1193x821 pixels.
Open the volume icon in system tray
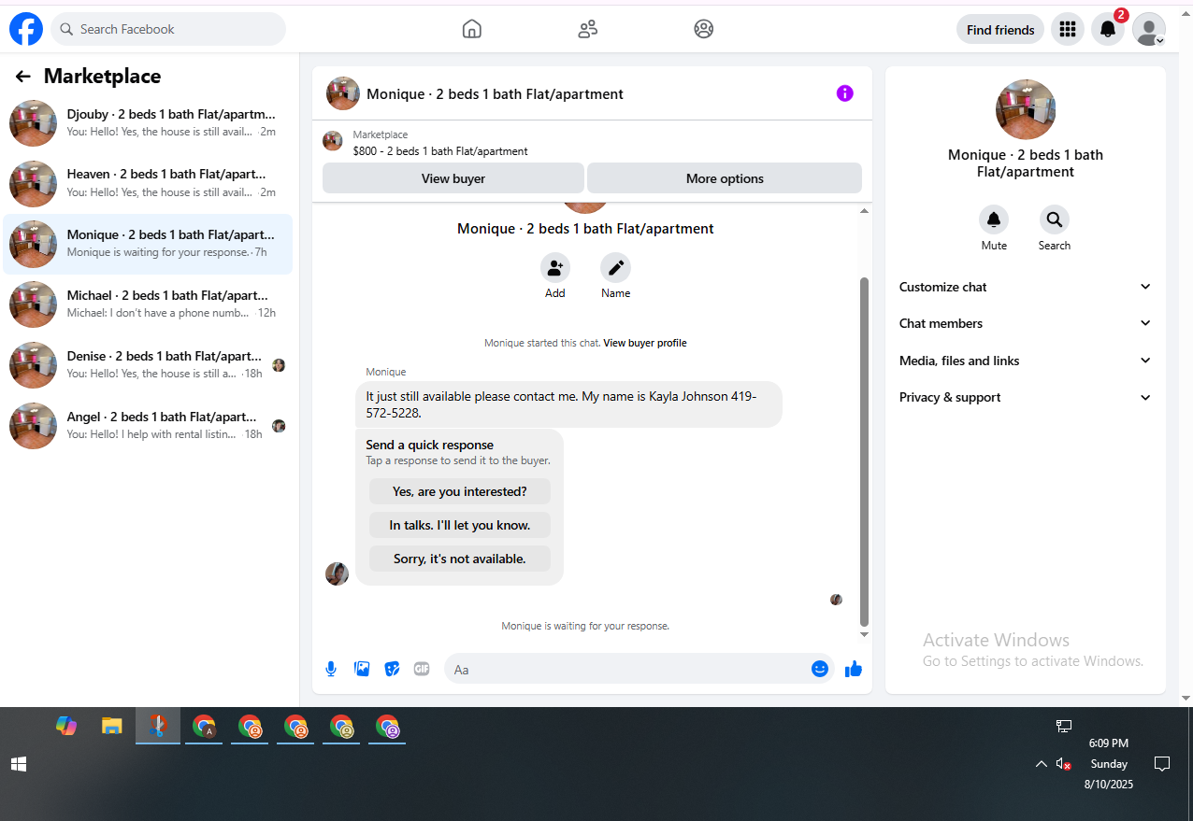tap(1063, 764)
